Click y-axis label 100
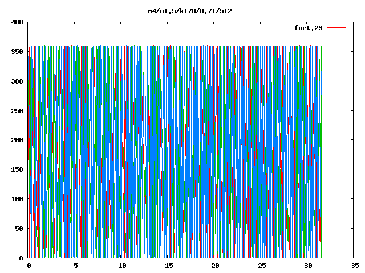The image size is (365, 273). 17,199
